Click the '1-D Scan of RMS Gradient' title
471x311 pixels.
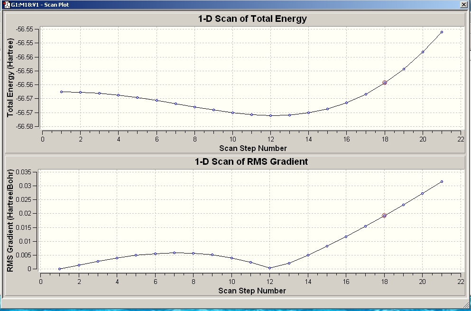pyautogui.click(x=251, y=161)
